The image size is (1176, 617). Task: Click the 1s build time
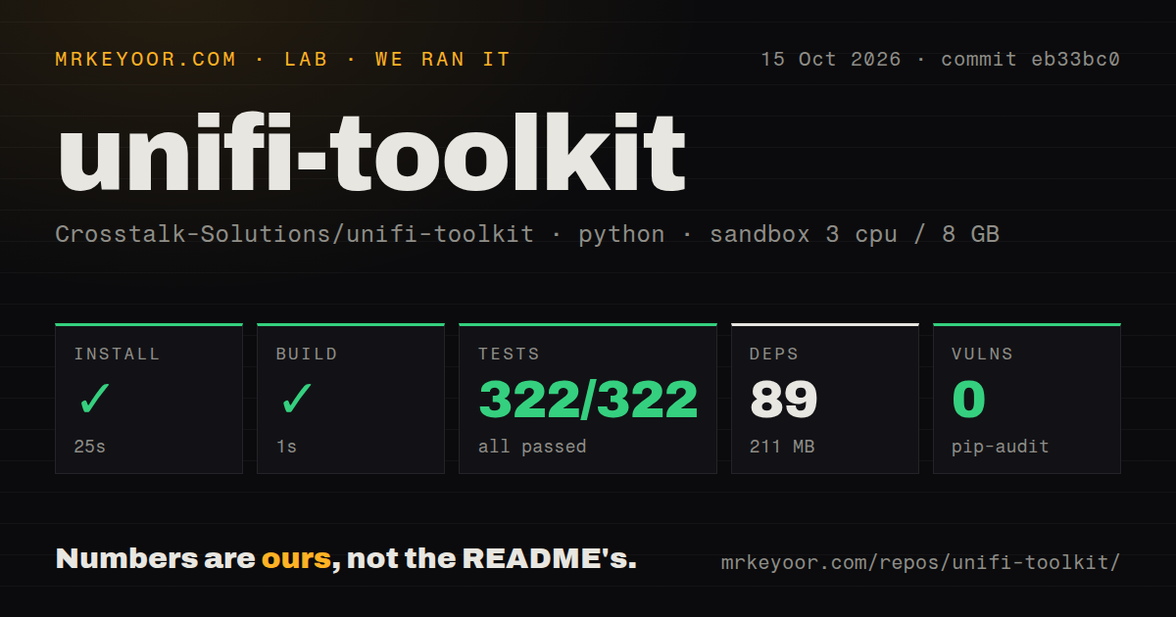286,447
